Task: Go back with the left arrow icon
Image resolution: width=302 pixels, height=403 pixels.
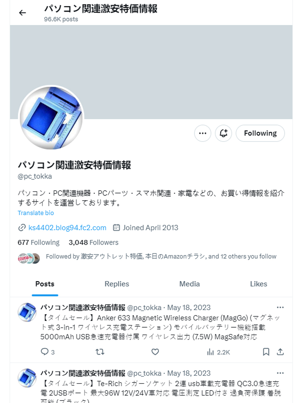Action: pos(23,13)
